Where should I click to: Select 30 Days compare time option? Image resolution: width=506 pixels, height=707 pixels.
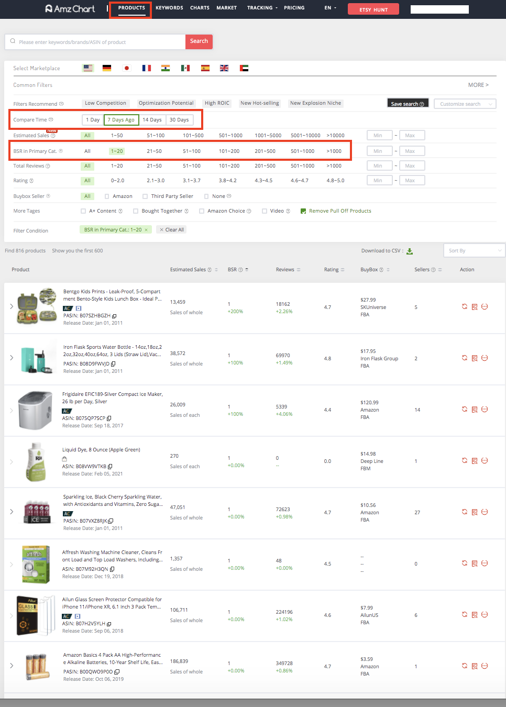tap(179, 120)
